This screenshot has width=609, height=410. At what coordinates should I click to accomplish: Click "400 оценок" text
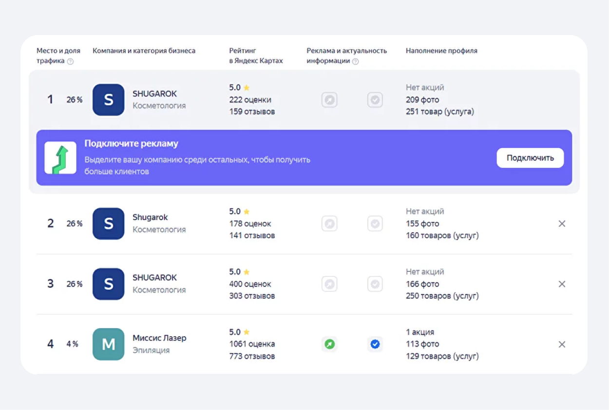pos(250,284)
